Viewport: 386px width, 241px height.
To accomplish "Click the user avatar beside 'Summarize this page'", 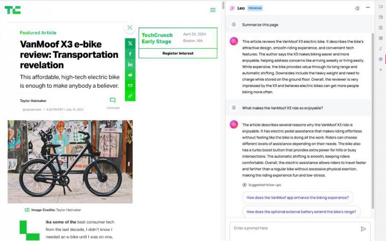I will tap(234, 24).
